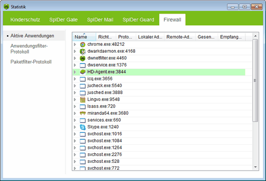Open the SpIDer Gate tab
Screen dimensions: 266x181
point(64,20)
